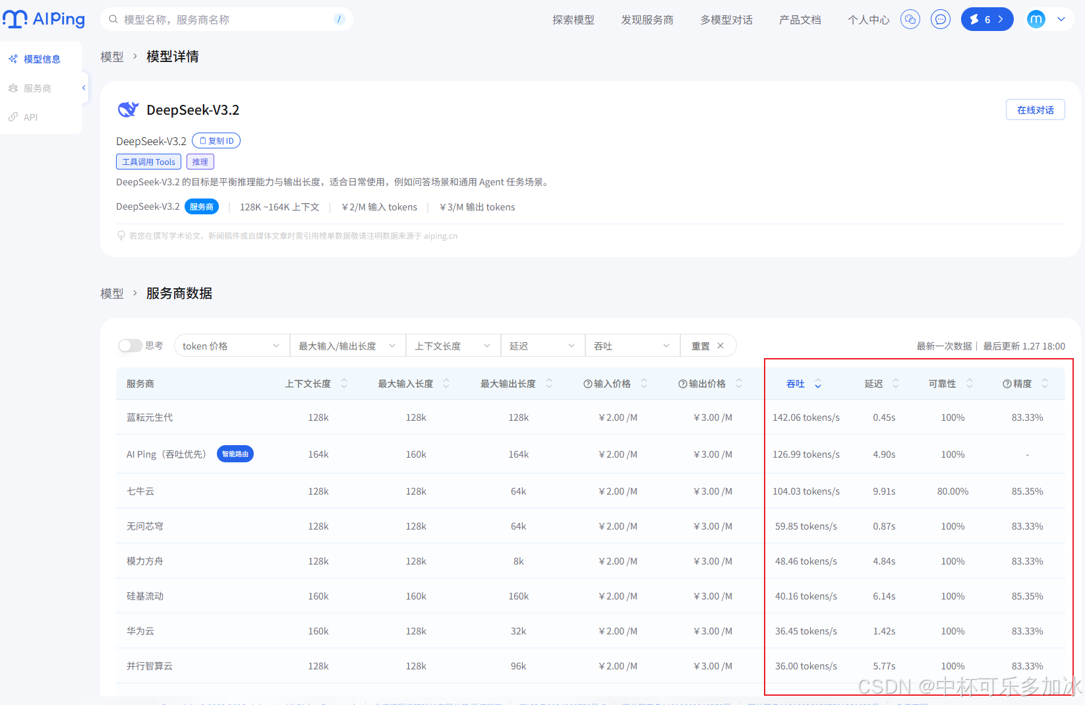Click the 精度 help question icon
Screen dimensions: 1085x705
click(1007, 384)
